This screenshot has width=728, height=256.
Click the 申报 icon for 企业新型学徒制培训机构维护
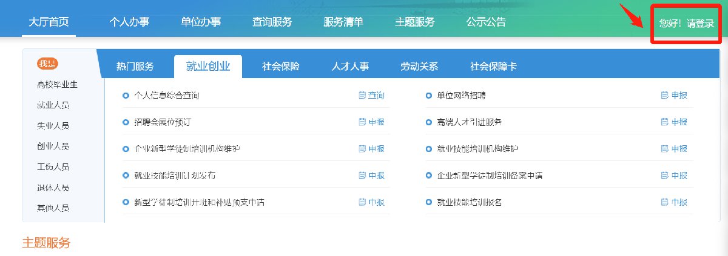pos(362,149)
